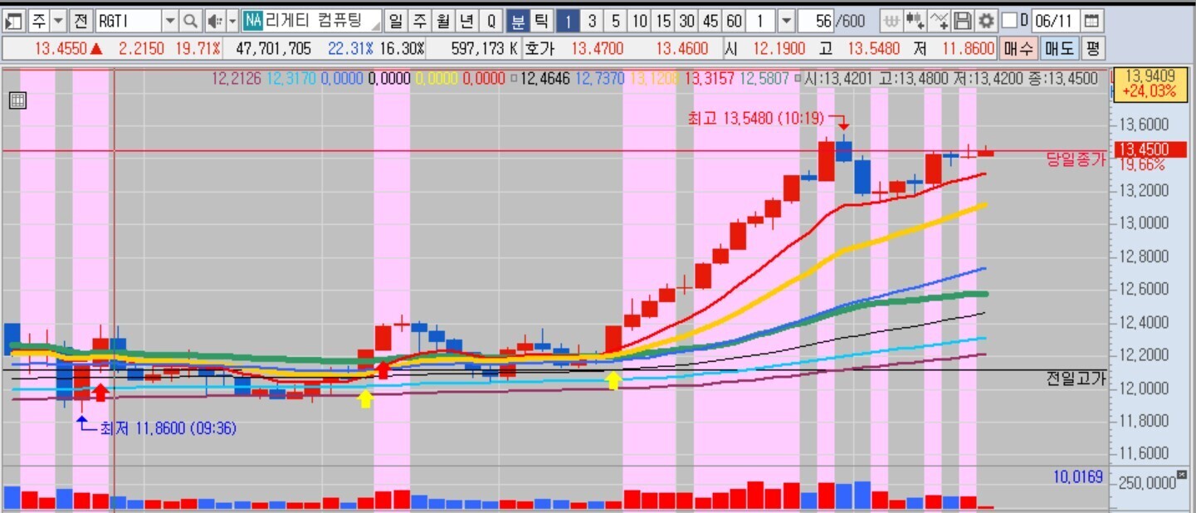Switch to 월 (monthly) chart tab
The image size is (1196, 513).
[x=444, y=20]
